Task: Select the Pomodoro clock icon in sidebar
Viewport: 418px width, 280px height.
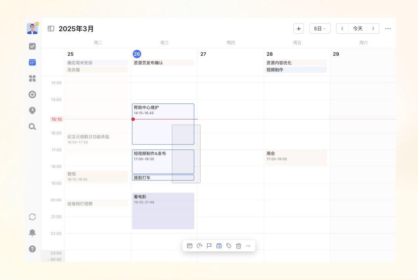Action: coord(32,110)
